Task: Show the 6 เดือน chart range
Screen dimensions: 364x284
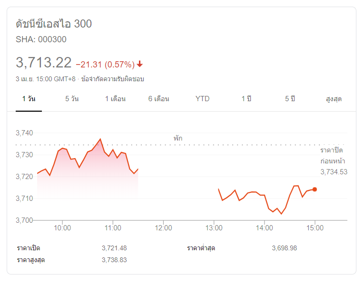Action: point(158,99)
